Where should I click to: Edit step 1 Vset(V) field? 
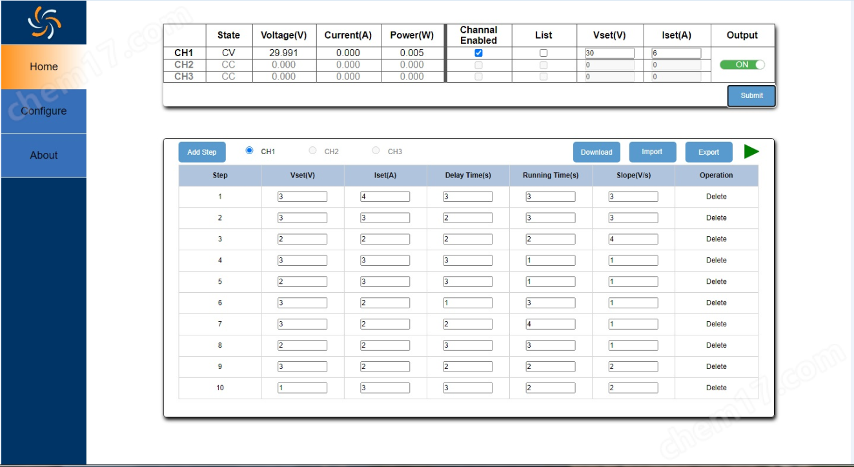(x=303, y=197)
